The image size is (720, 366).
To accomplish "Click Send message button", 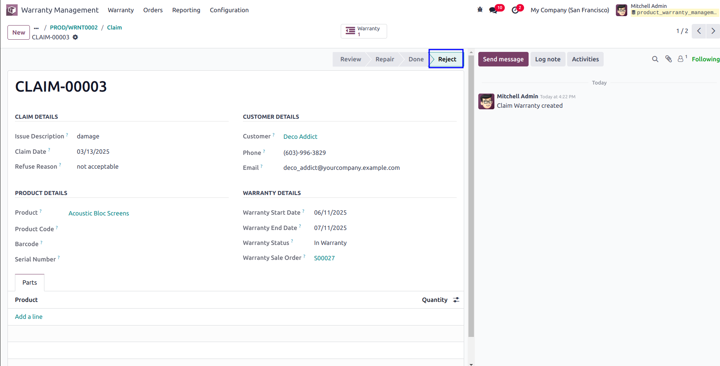I will [503, 59].
